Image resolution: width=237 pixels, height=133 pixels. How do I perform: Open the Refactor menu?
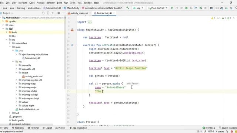pyautogui.click(x=50, y=3)
